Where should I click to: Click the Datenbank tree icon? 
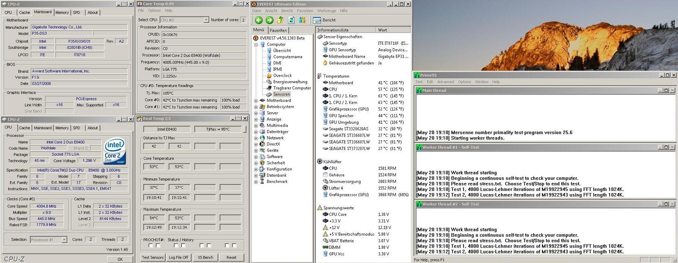coord(262,176)
